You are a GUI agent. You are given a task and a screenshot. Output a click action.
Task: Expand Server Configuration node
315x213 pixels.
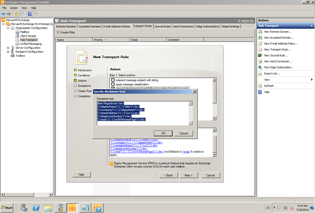pyautogui.click(x=8, y=48)
